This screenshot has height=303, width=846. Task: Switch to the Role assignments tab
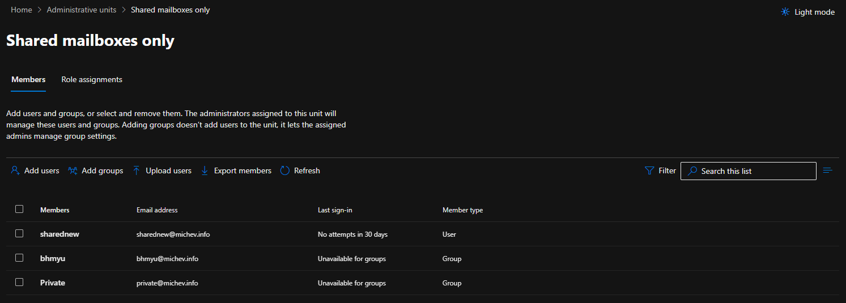(92, 79)
